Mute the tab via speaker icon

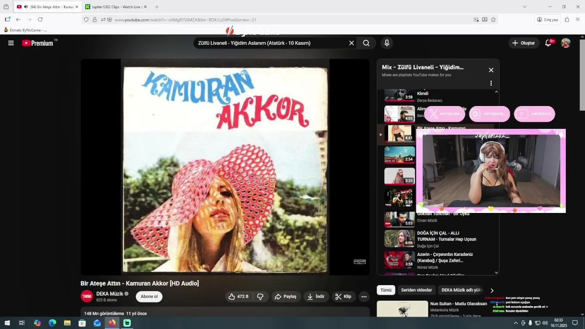(x=26, y=7)
